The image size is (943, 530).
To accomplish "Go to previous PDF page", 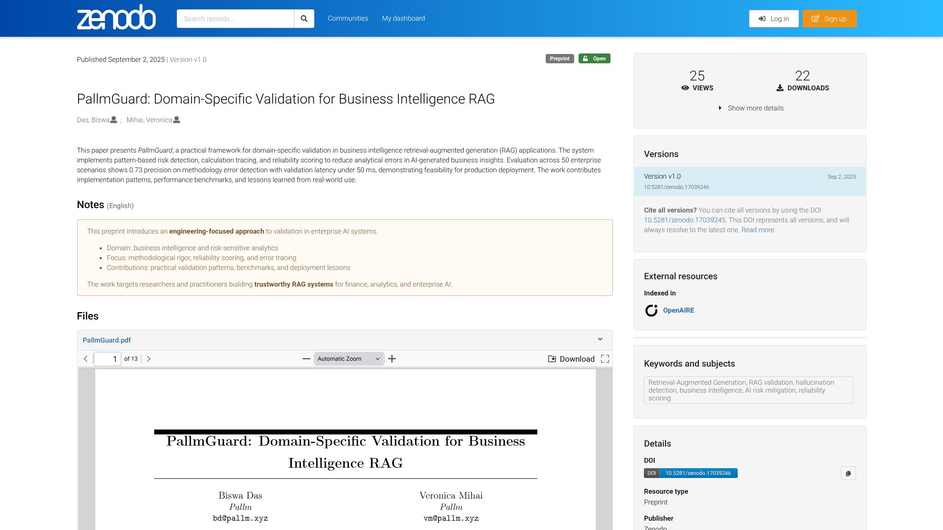I will coord(86,359).
